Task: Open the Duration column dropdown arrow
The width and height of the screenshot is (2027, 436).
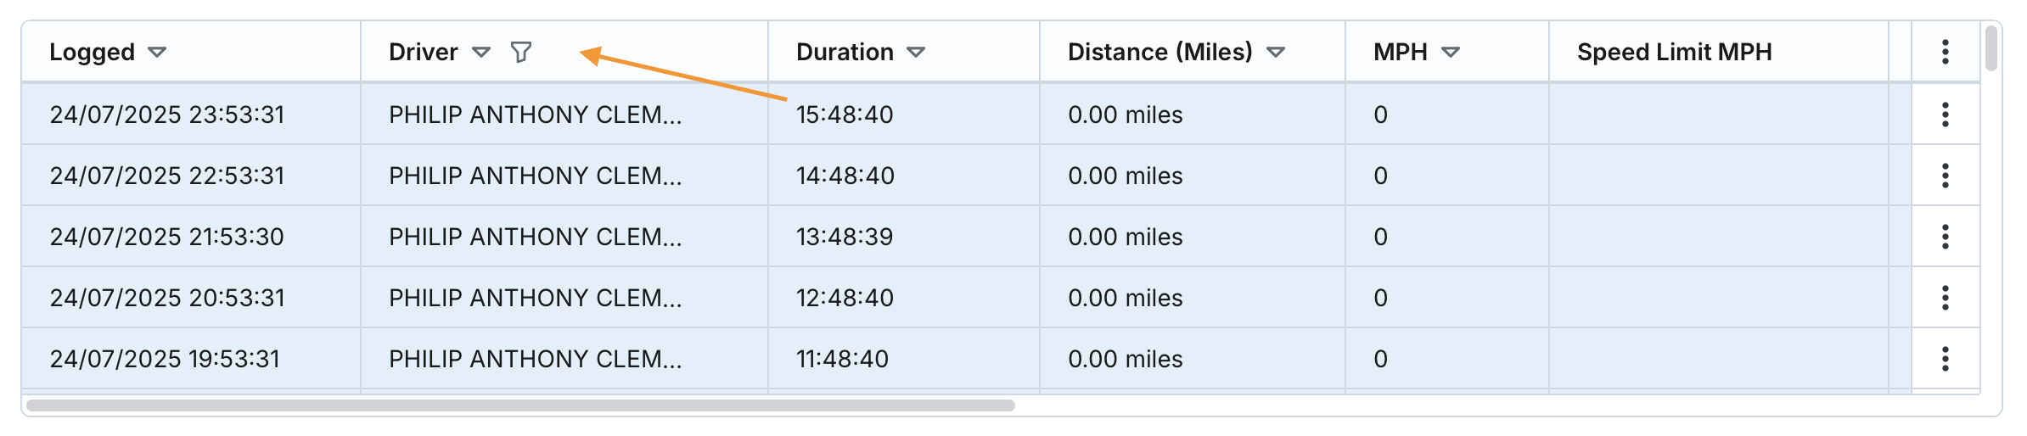Action: 916,53
